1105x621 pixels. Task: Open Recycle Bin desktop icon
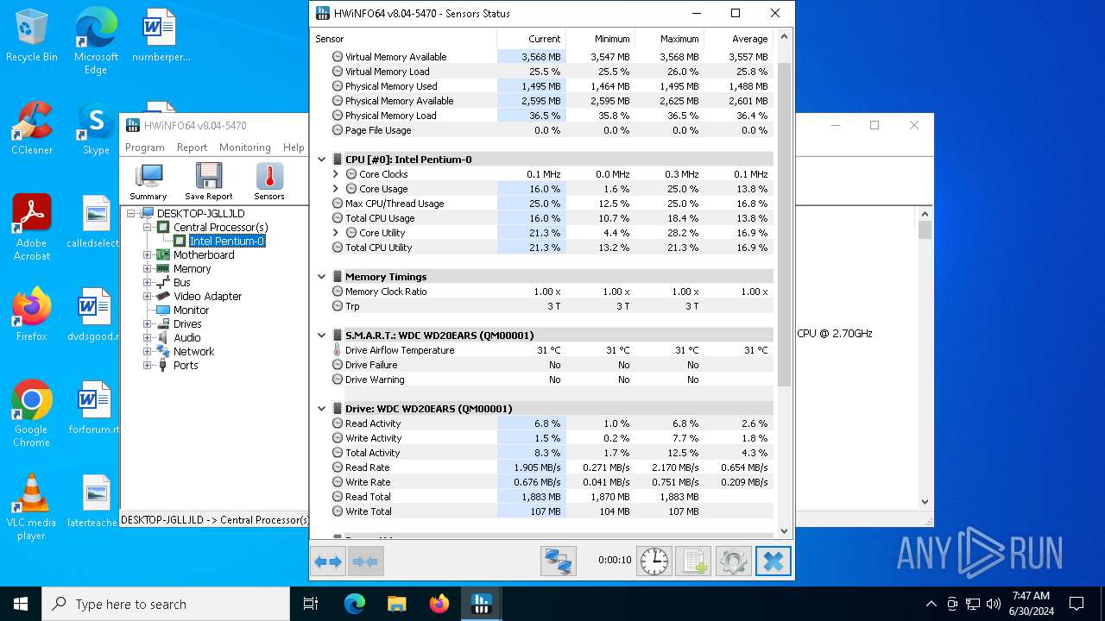pyautogui.click(x=32, y=35)
